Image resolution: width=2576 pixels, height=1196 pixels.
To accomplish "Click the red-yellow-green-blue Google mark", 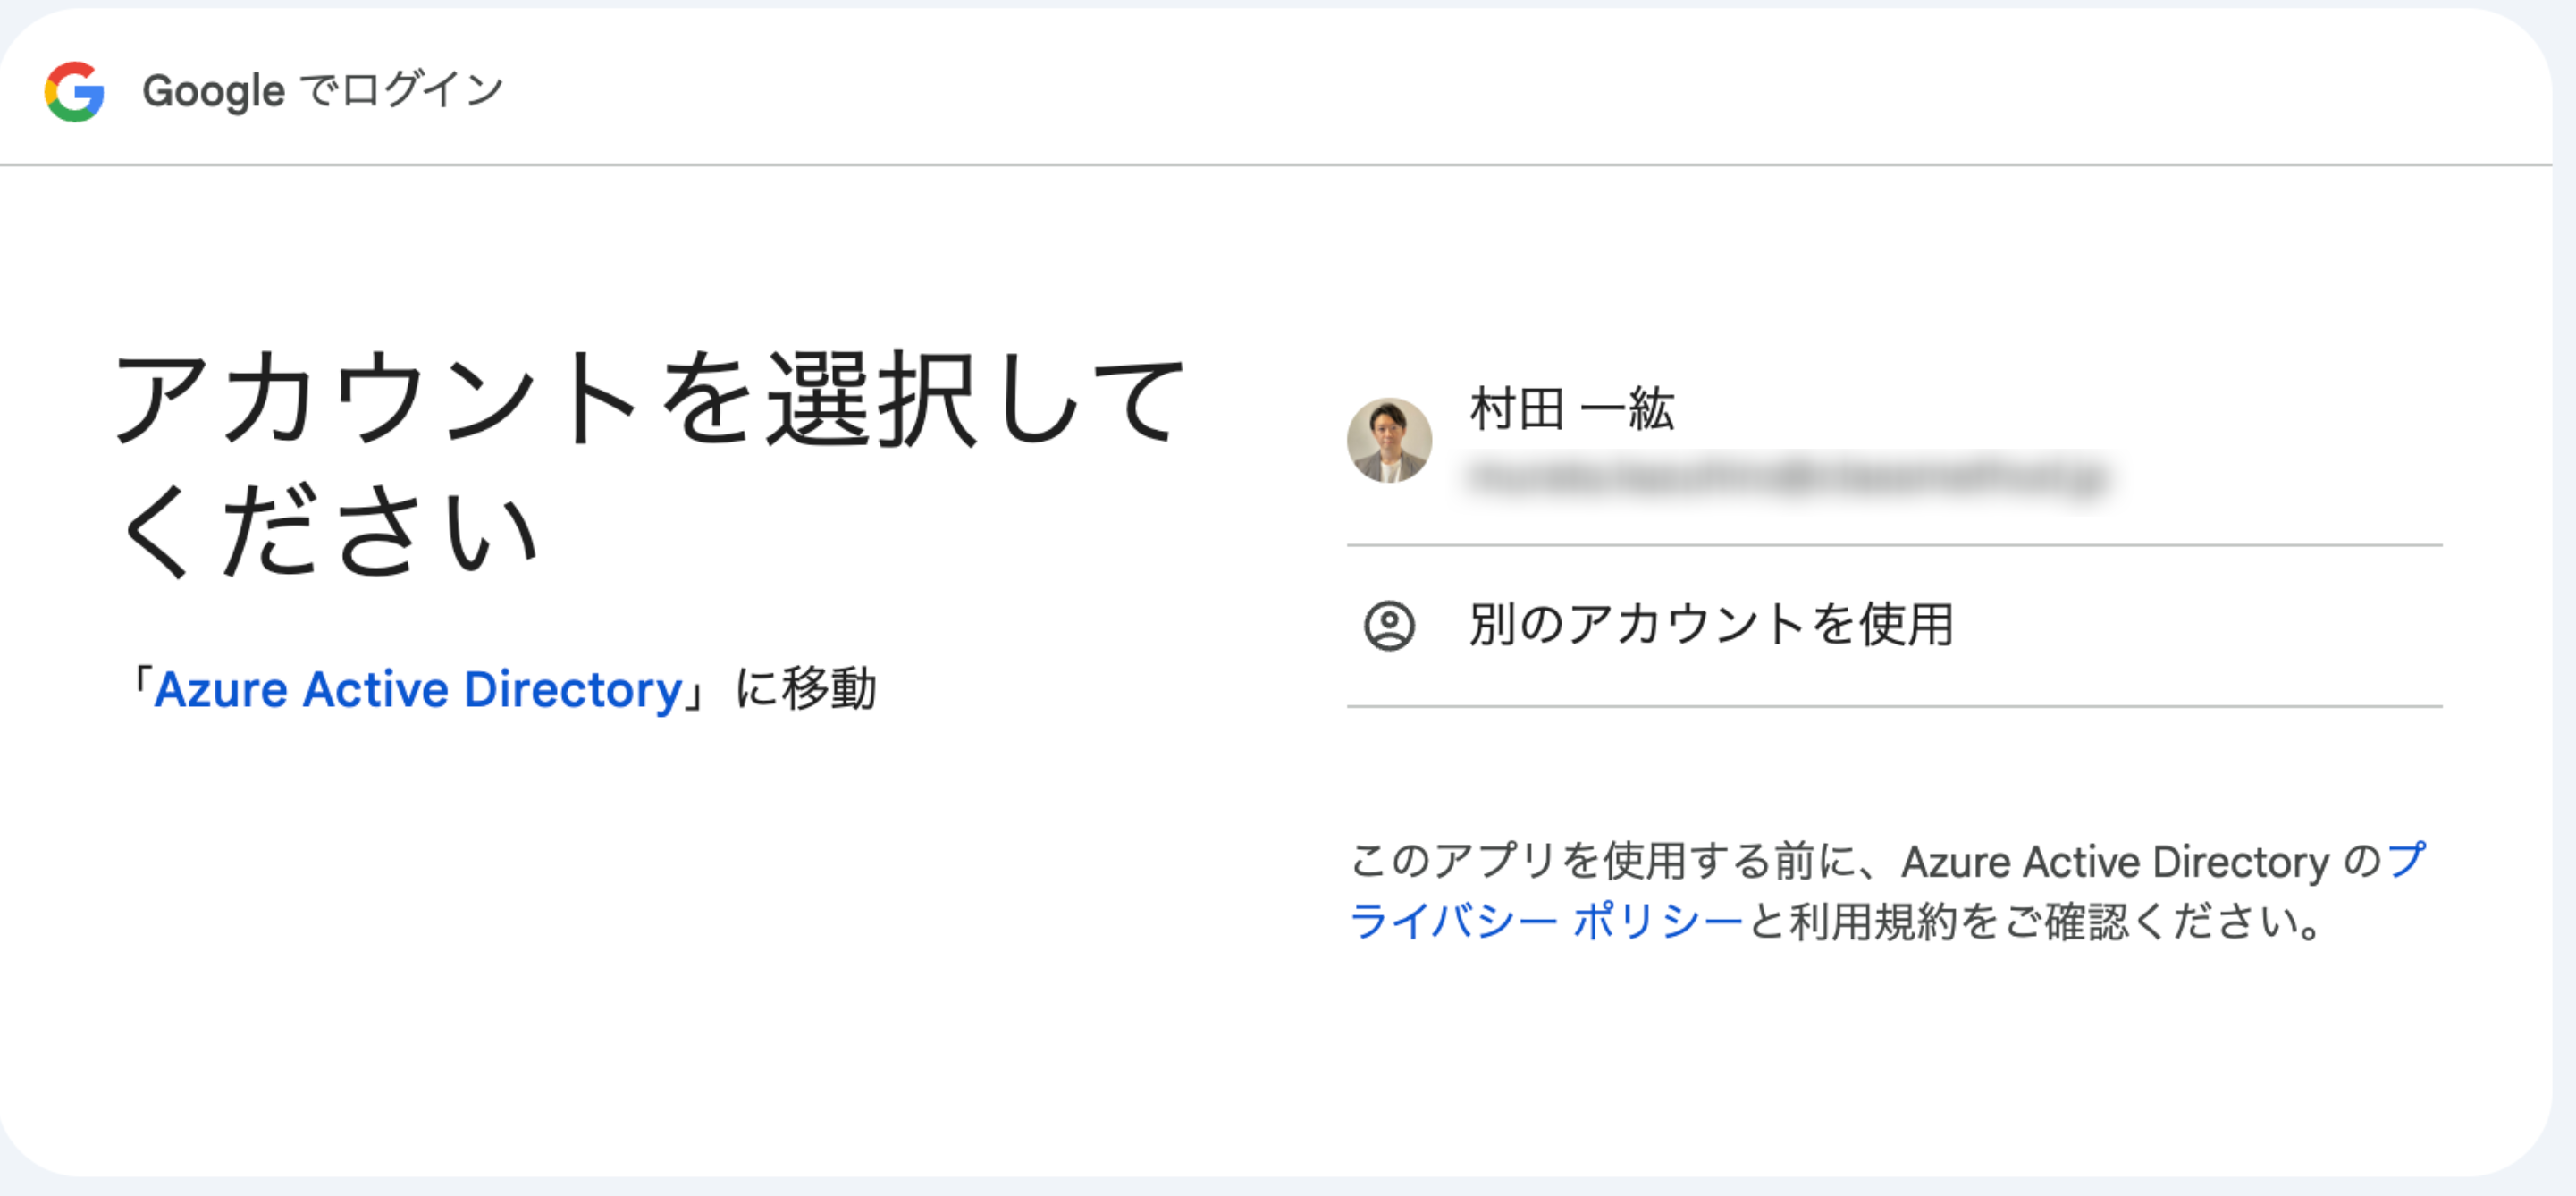I will 74,91.
